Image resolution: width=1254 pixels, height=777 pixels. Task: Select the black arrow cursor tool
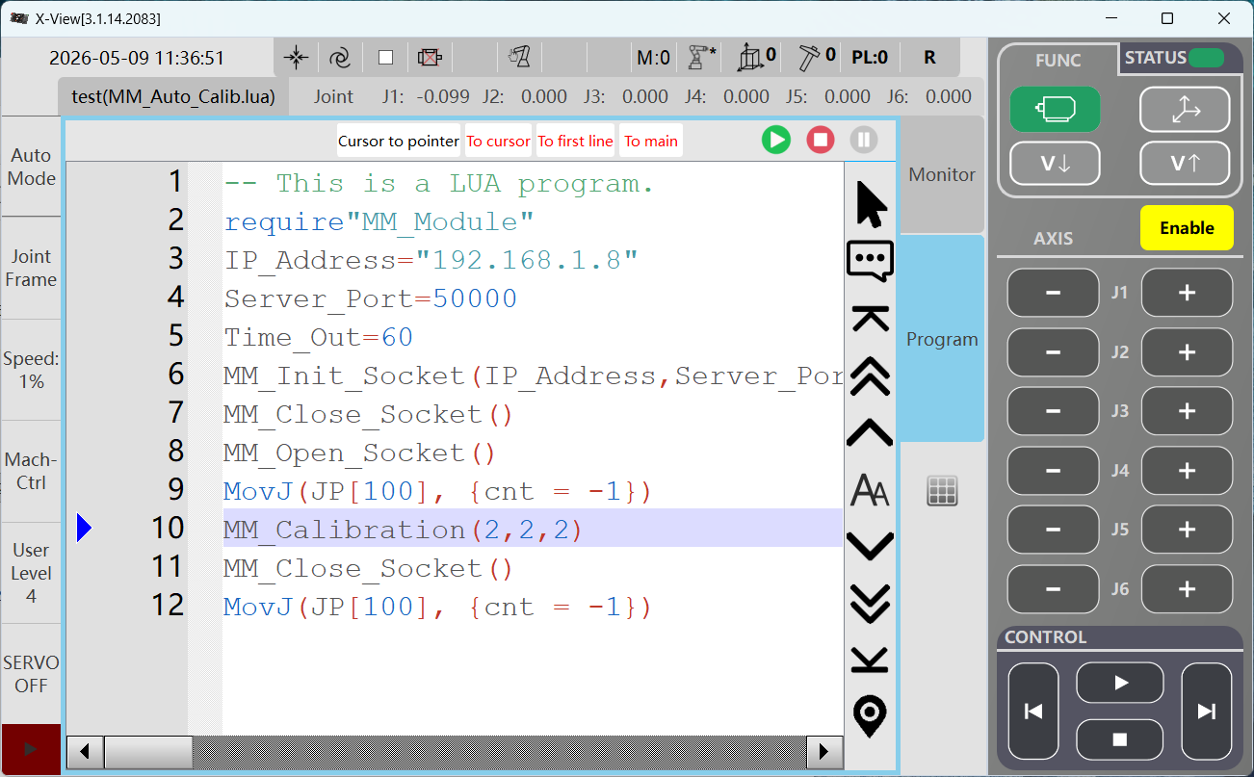coord(871,203)
